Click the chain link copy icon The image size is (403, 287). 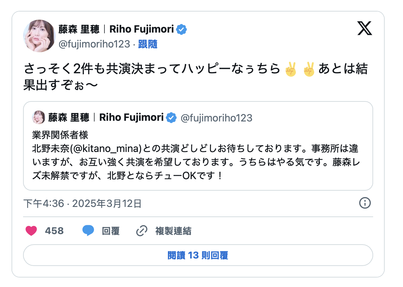141,231
